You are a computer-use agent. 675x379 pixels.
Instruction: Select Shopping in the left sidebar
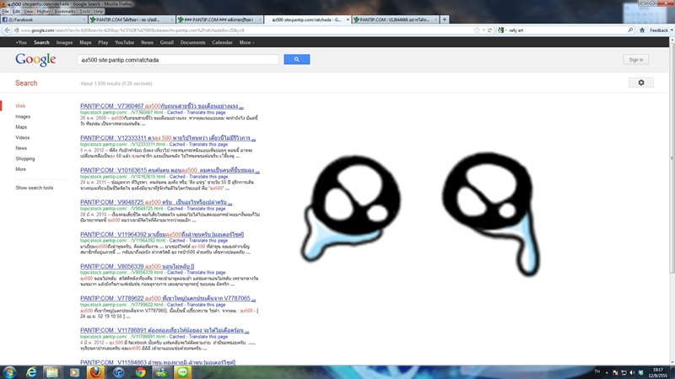pos(25,158)
